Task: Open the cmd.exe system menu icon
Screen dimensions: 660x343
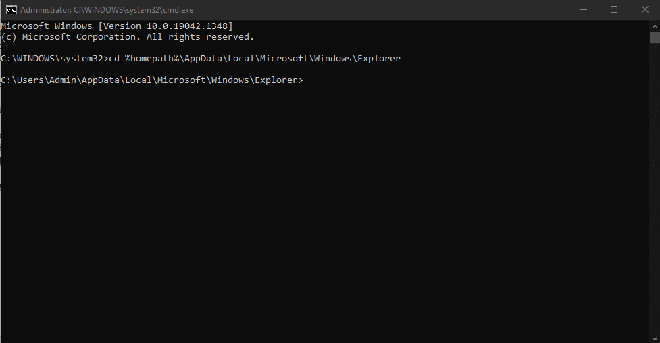Action: pyautogui.click(x=11, y=9)
